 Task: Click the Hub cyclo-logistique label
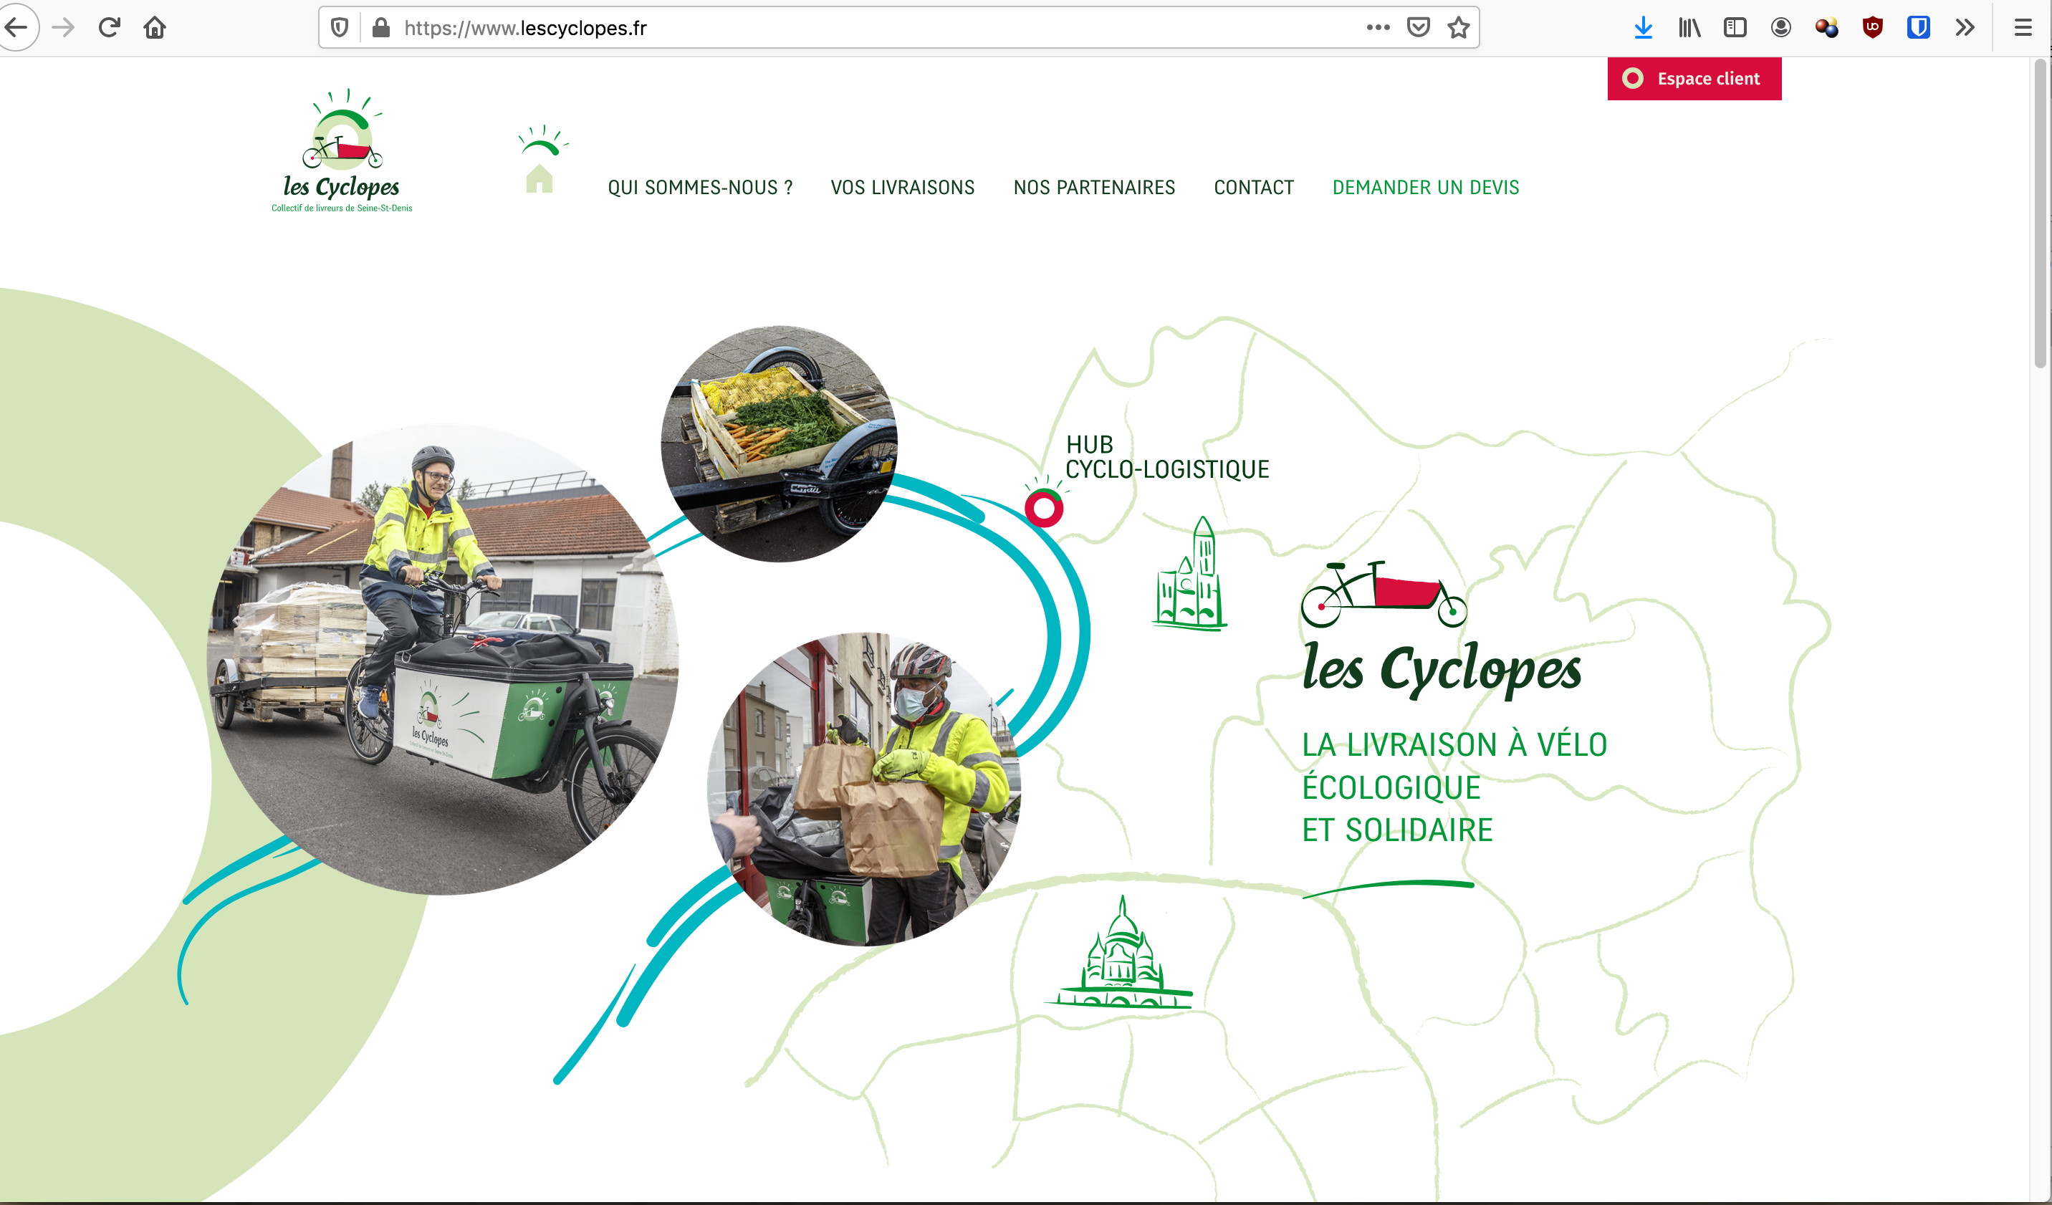(1167, 457)
